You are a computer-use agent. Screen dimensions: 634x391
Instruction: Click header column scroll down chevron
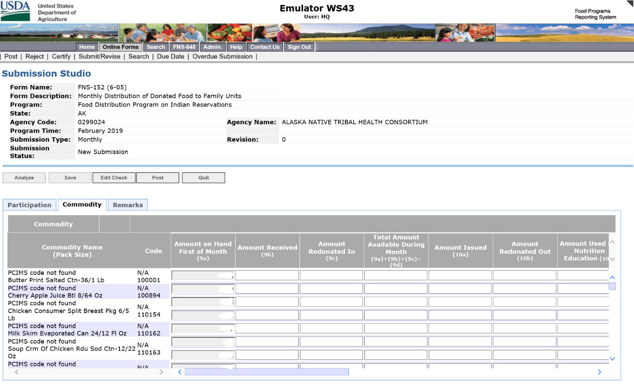click(612, 259)
